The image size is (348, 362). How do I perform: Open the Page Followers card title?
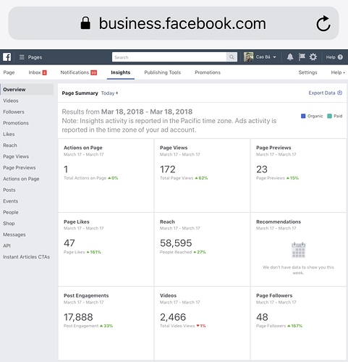(x=274, y=295)
